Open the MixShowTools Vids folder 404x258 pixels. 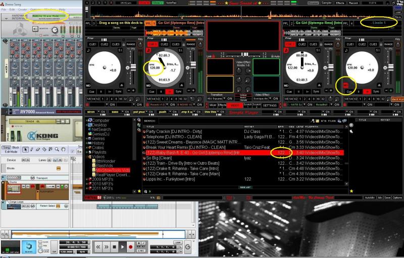point(113,170)
